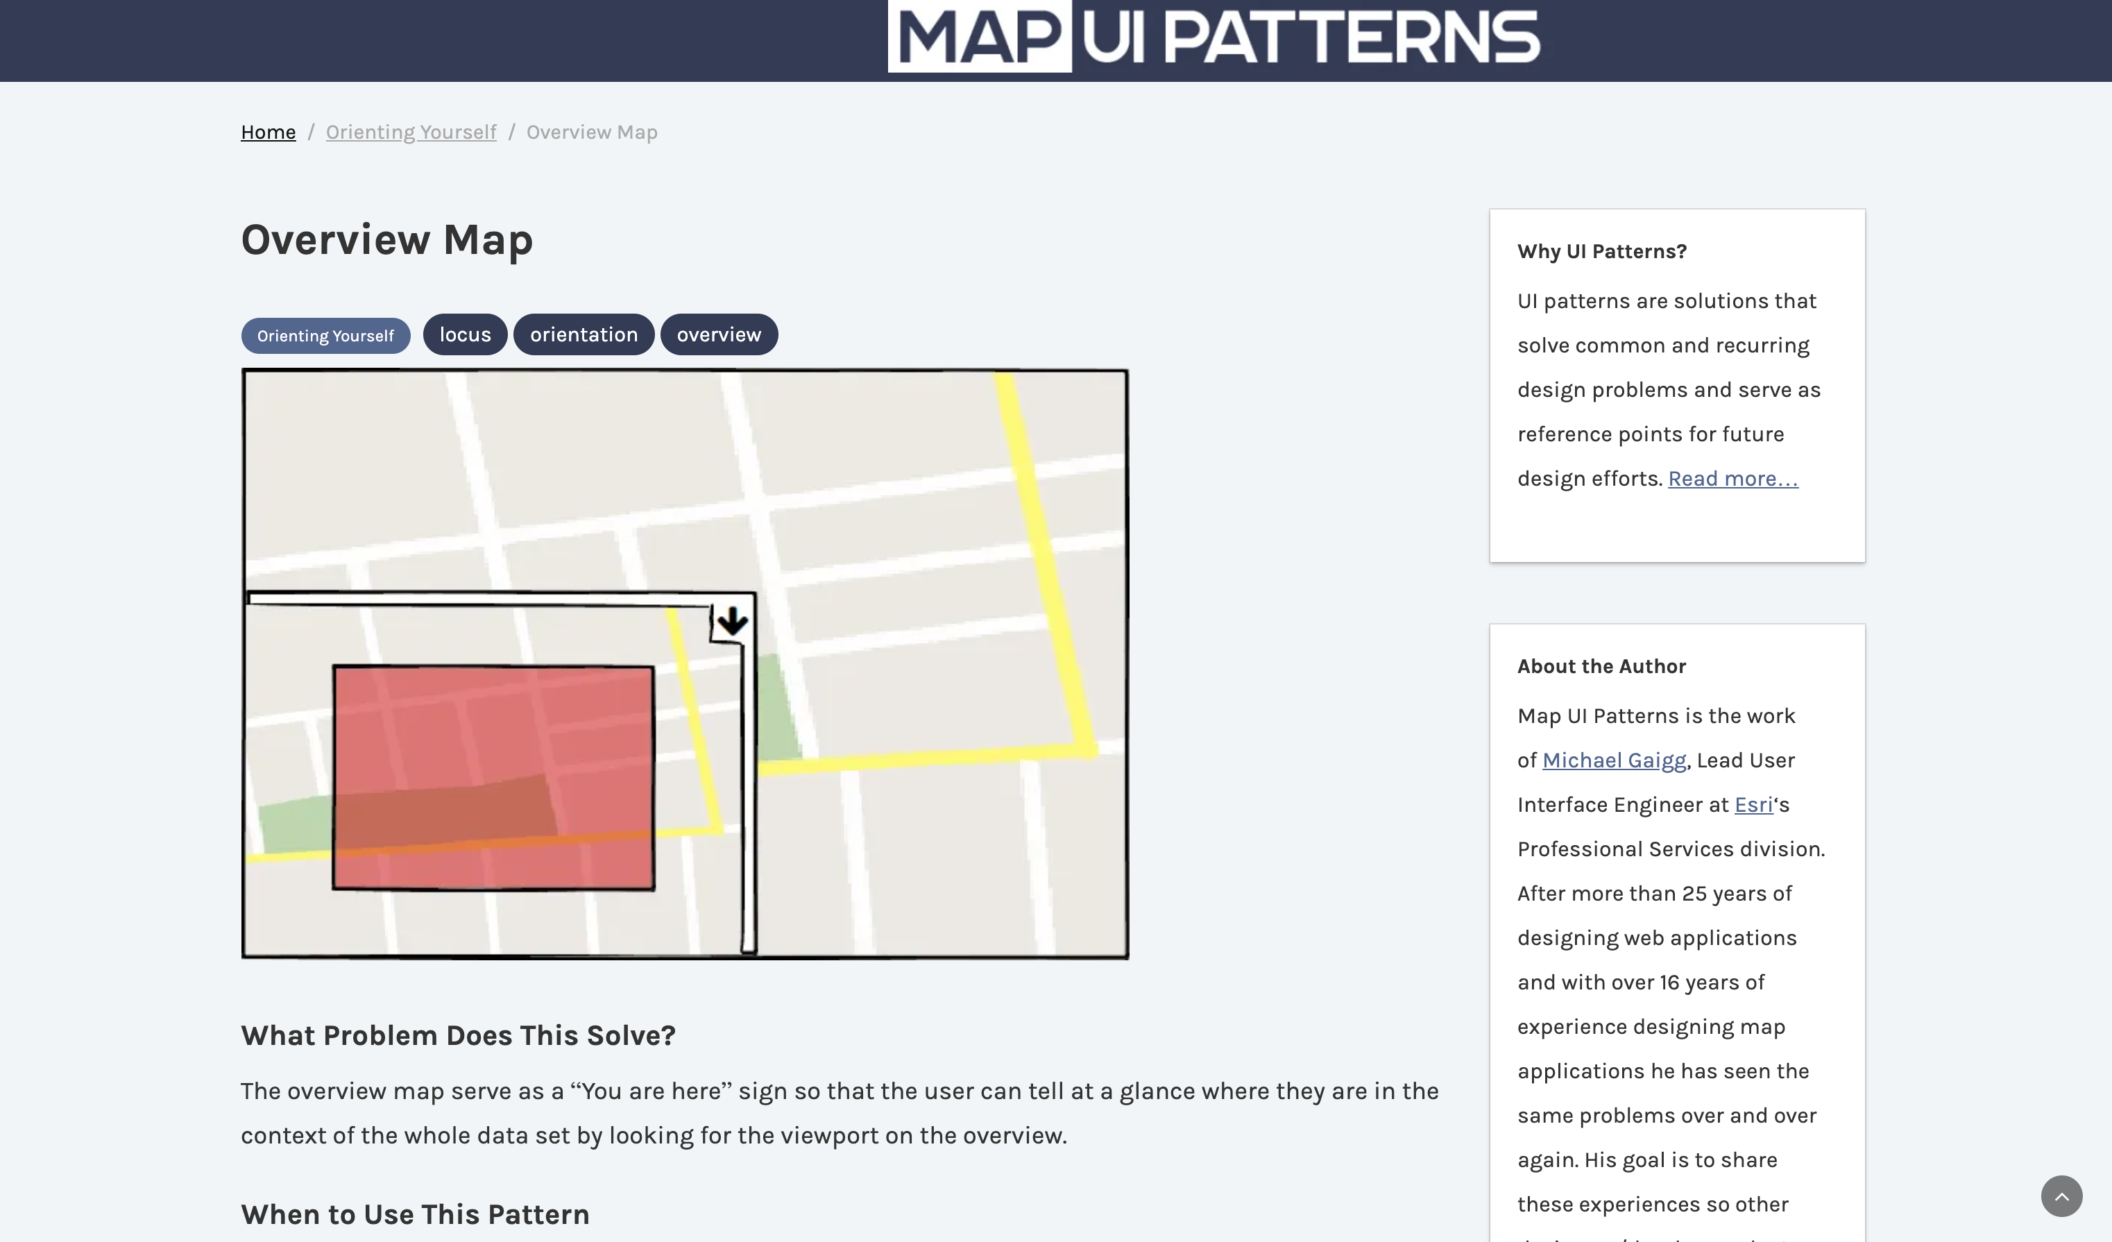Click the When to Use This Pattern heading
Image resolution: width=2112 pixels, height=1242 pixels.
(415, 1214)
